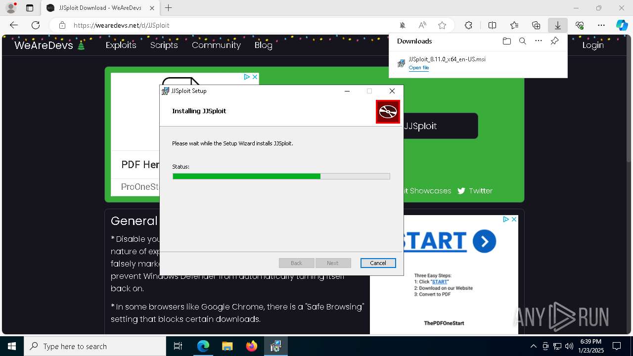Click the AdChoices triangle on top-left ad
Viewport: 633px width, 356px height.
click(247, 77)
